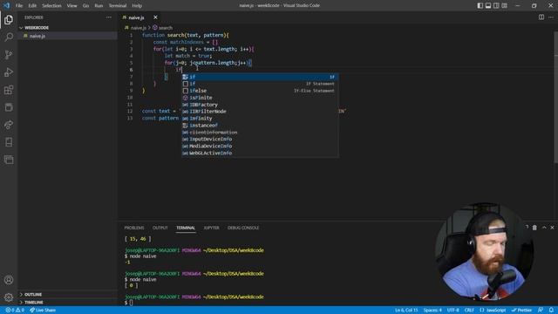
Task: Choose the 'If Statement' snippet suggestion
Action: (x=260, y=84)
